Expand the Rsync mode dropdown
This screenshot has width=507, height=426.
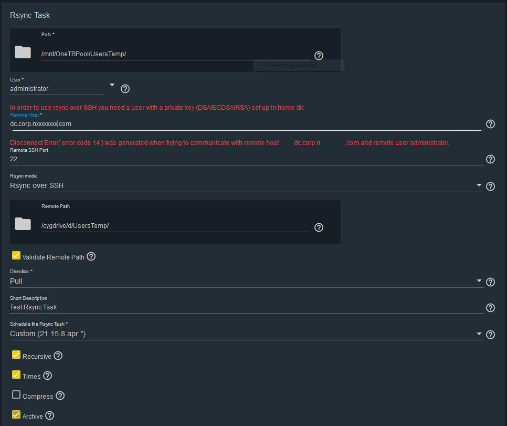[x=479, y=185]
